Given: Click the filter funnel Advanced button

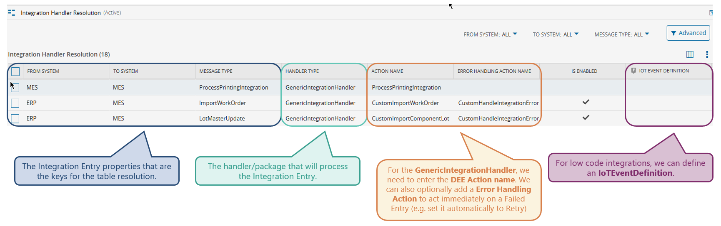Looking at the screenshot, I should [688, 33].
